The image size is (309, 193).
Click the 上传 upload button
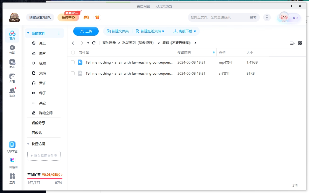click(86, 31)
